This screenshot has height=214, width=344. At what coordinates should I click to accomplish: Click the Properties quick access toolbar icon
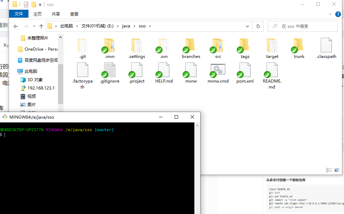tap(26, 5)
